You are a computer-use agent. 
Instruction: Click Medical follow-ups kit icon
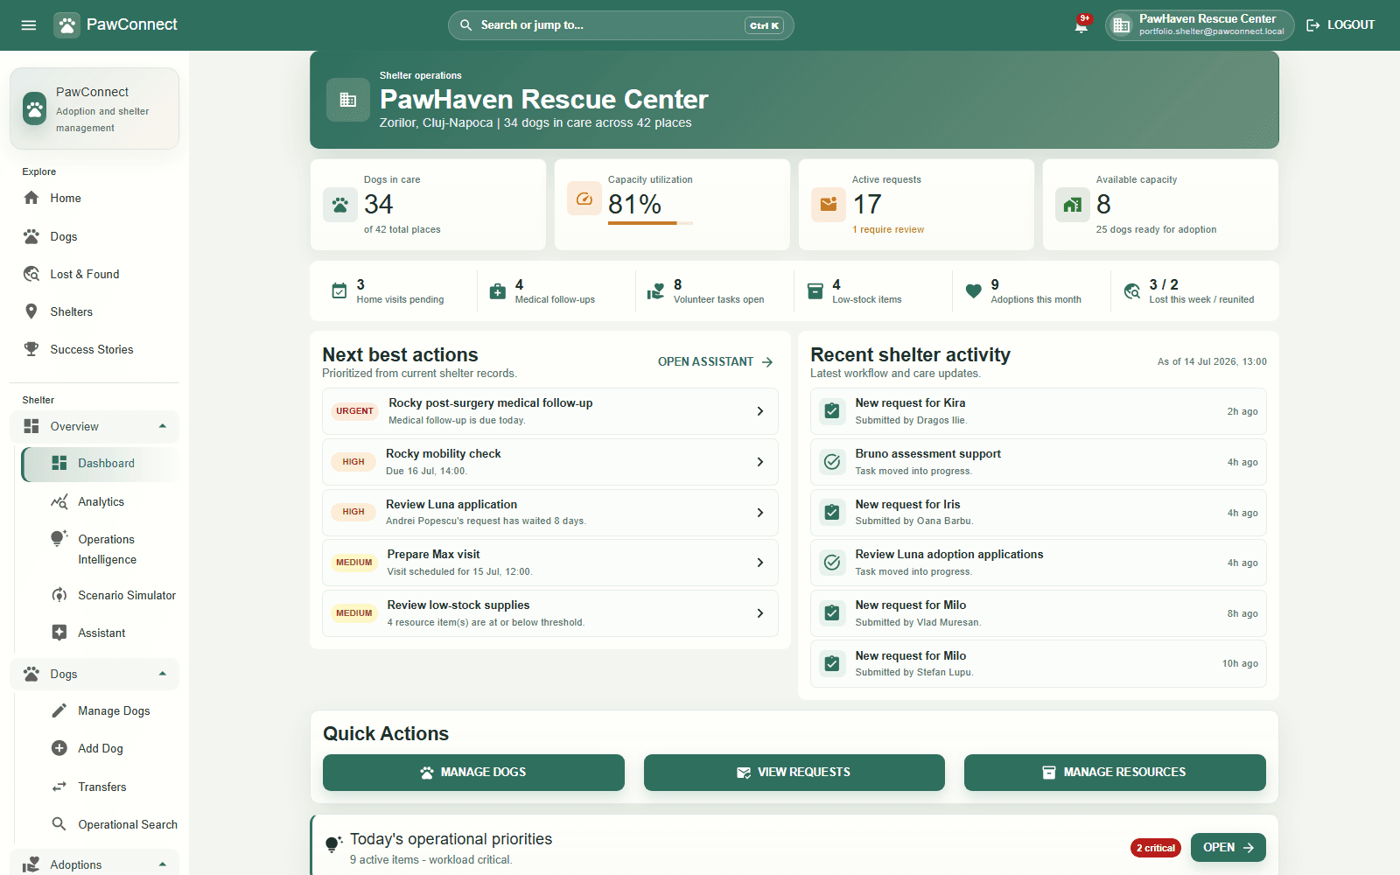click(x=498, y=291)
